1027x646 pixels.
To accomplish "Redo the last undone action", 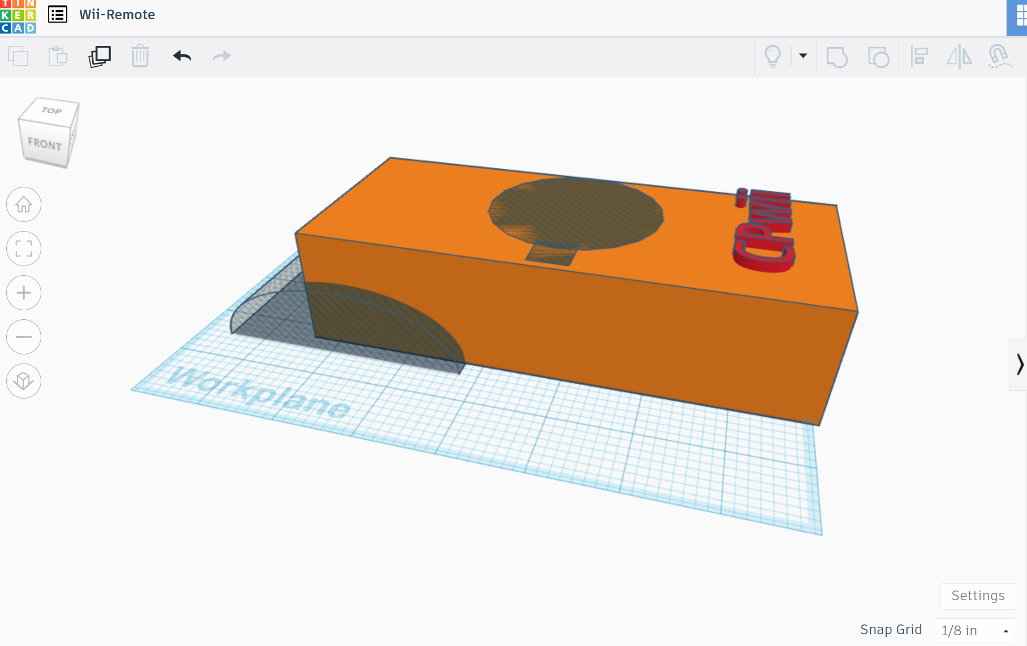I will pyautogui.click(x=222, y=56).
